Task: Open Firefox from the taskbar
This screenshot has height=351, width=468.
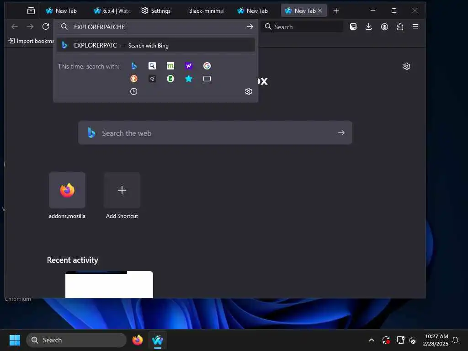Action: click(x=137, y=340)
